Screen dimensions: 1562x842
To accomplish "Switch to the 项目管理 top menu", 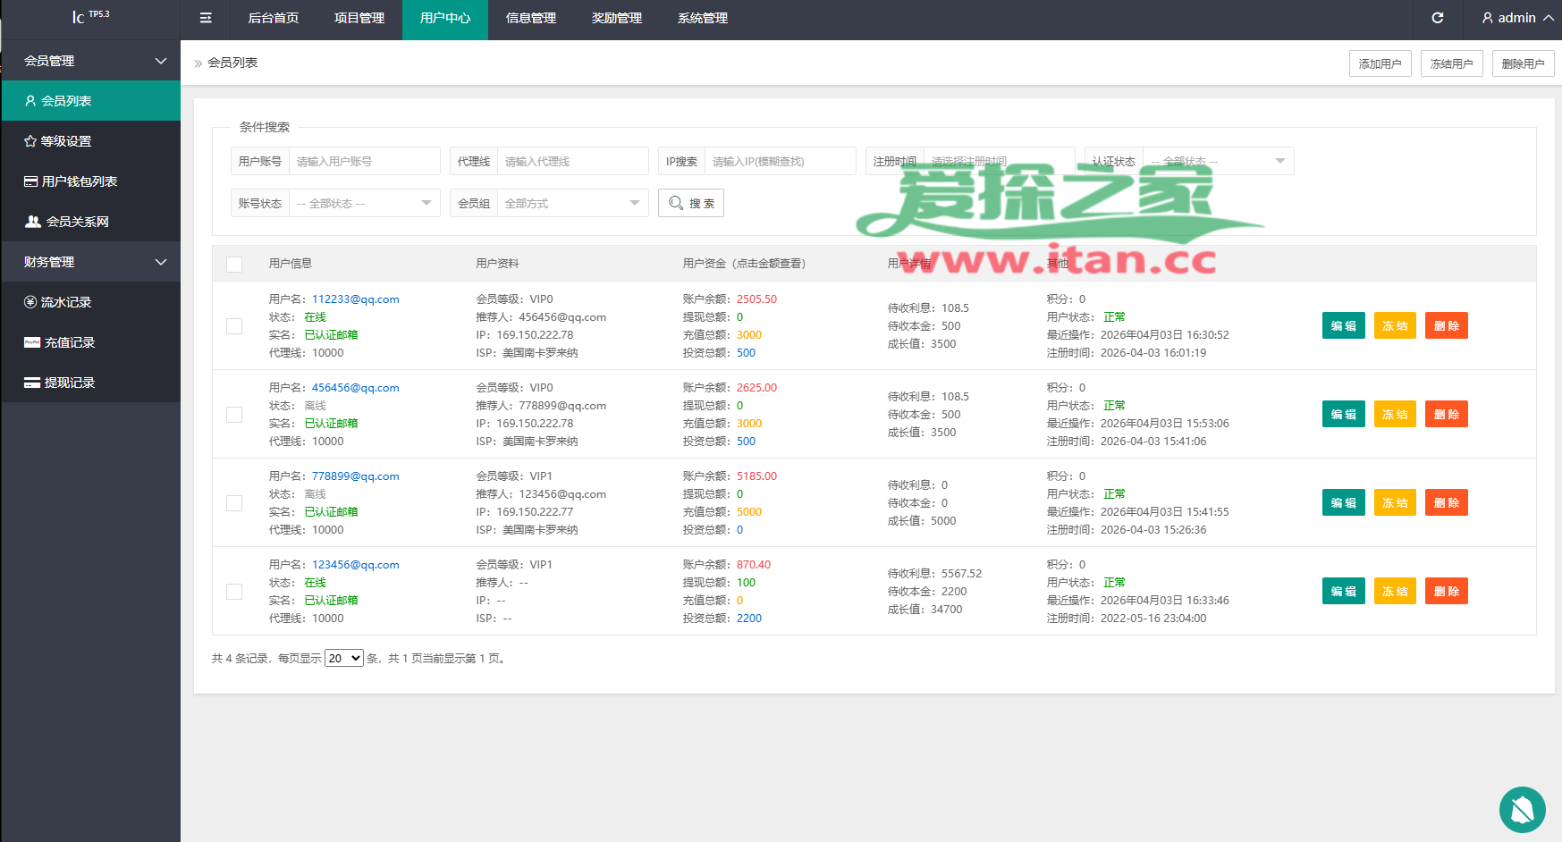I will click(x=359, y=18).
